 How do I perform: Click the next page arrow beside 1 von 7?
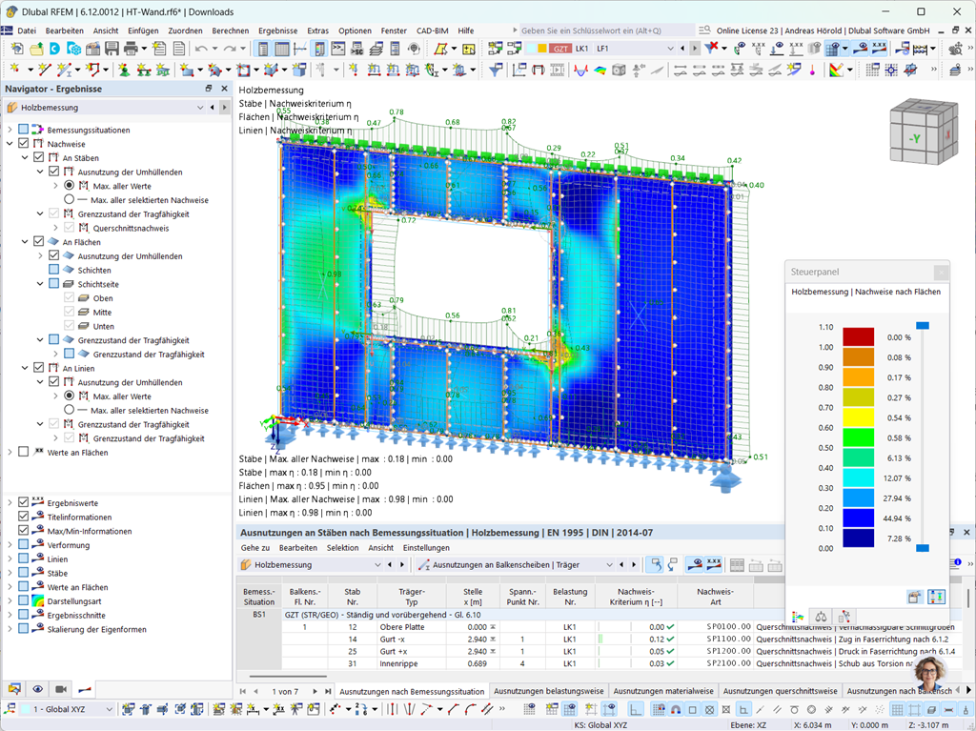point(315,691)
